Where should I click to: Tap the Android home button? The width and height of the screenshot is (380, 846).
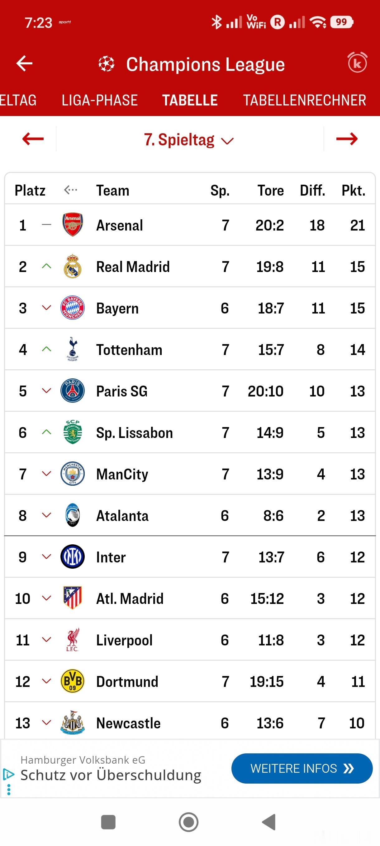188,822
